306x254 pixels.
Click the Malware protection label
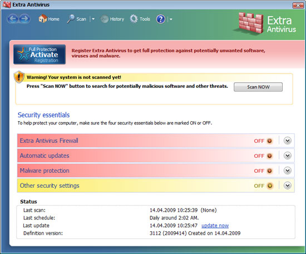click(45, 171)
